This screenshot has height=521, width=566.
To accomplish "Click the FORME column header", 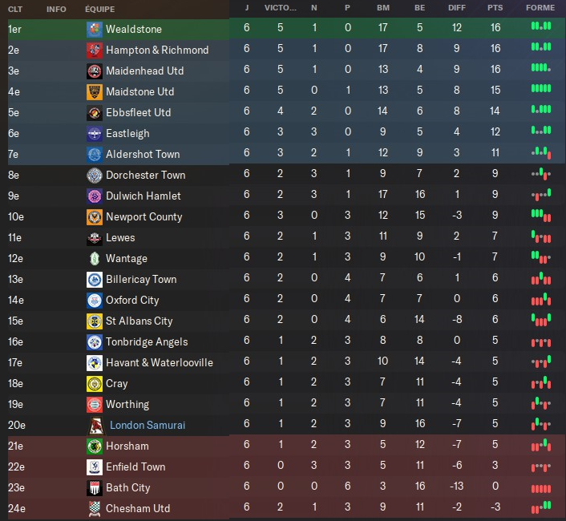I will pos(540,8).
